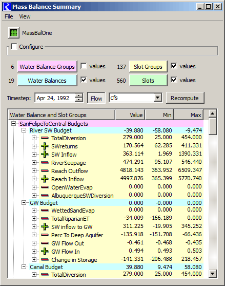Expand the Reach Outflow row
225x286 pixels.
point(34,170)
